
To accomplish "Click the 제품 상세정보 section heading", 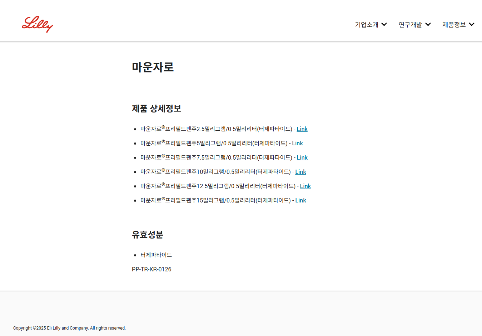I will pos(156,109).
